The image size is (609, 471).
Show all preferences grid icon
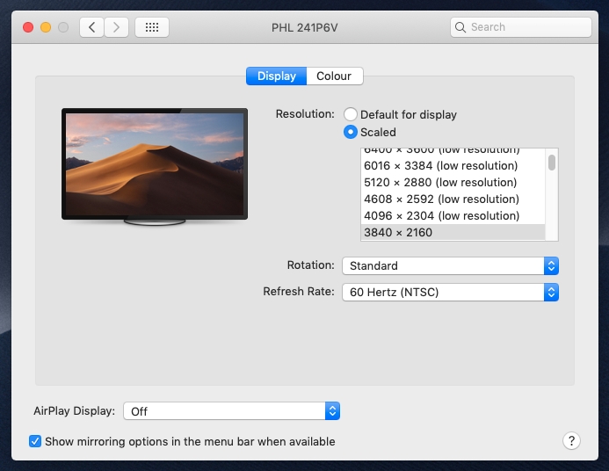152,27
